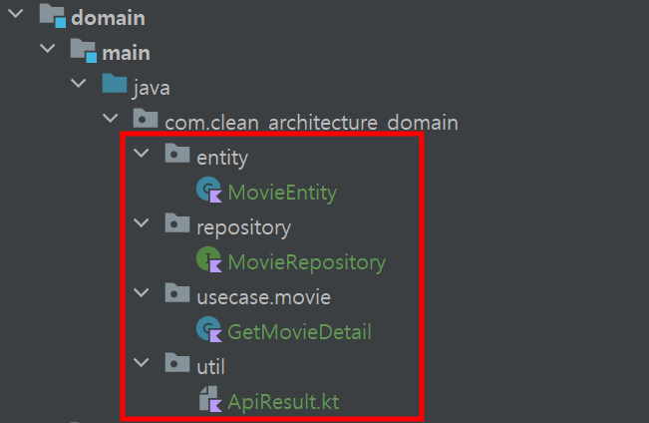Select the util package name
649x423 pixels.
point(210,367)
